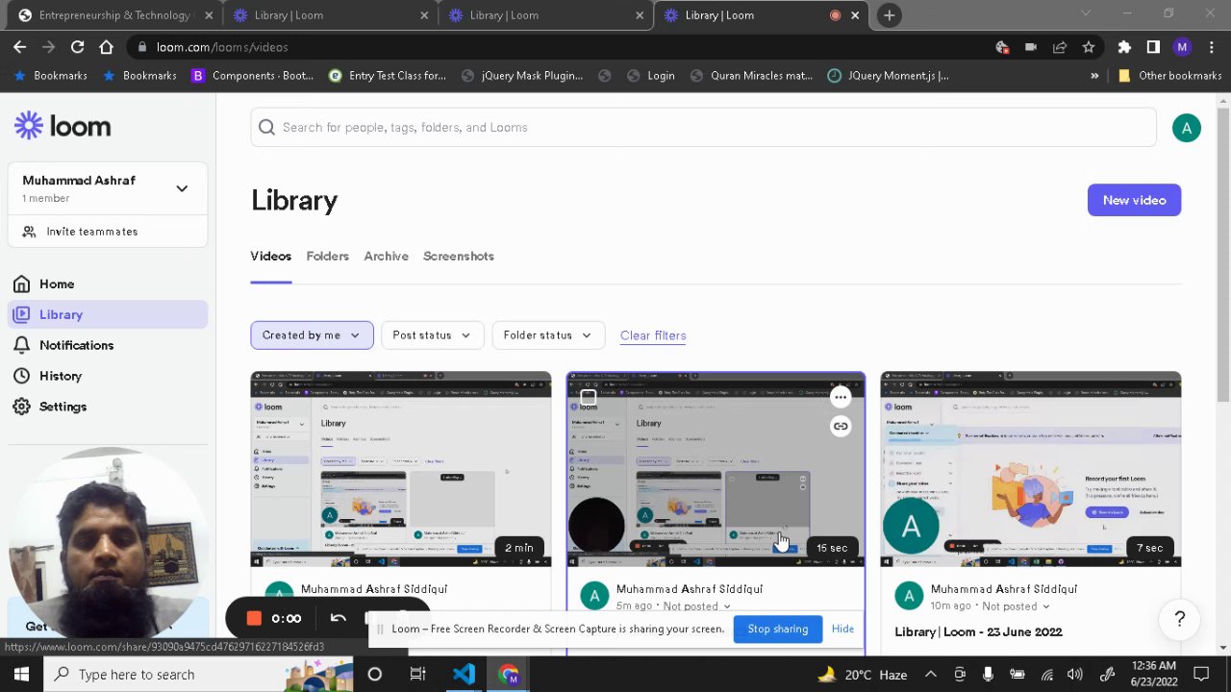Click the share page icon in address bar
This screenshot has width=1231, height=692.
point(1060,46)
